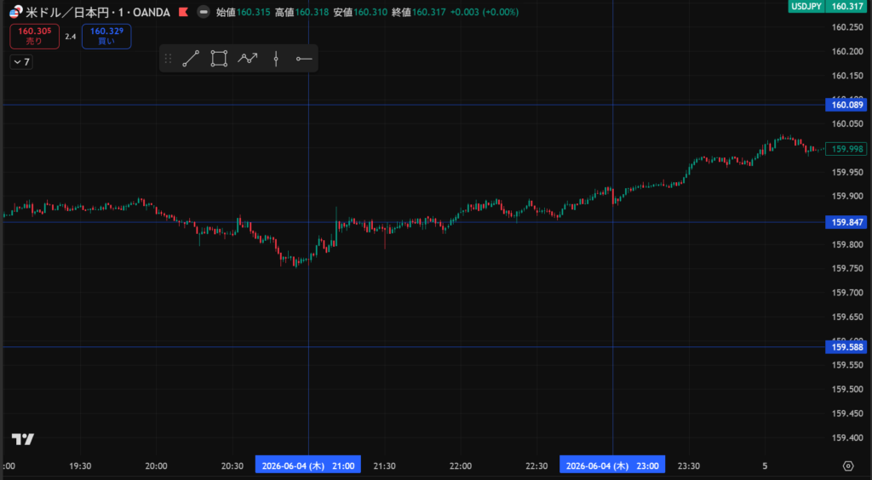Image resolution: width=872 pixels, height=480 pixels.
Task: Click the date label 5 on time axis
Action: (x=765, y=466)
